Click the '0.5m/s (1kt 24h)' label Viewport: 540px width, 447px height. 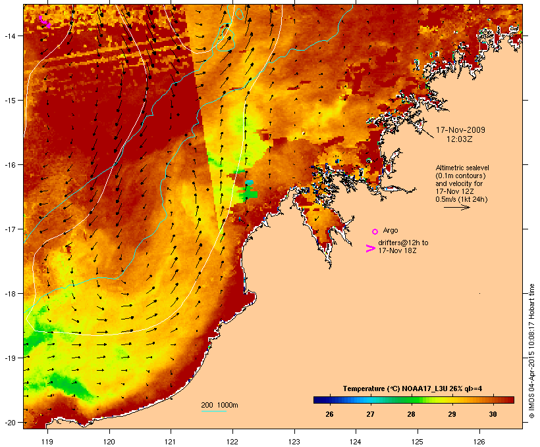coord(462,199)
